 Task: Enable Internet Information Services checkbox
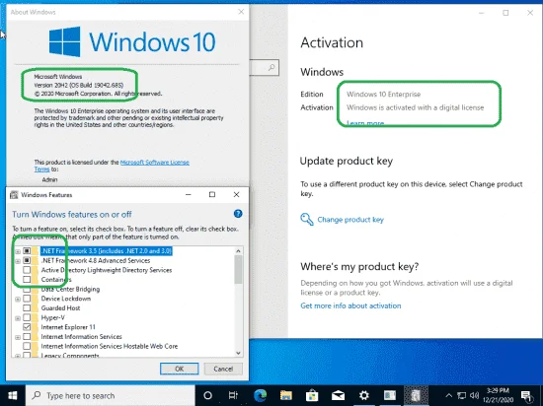[27, 336]
